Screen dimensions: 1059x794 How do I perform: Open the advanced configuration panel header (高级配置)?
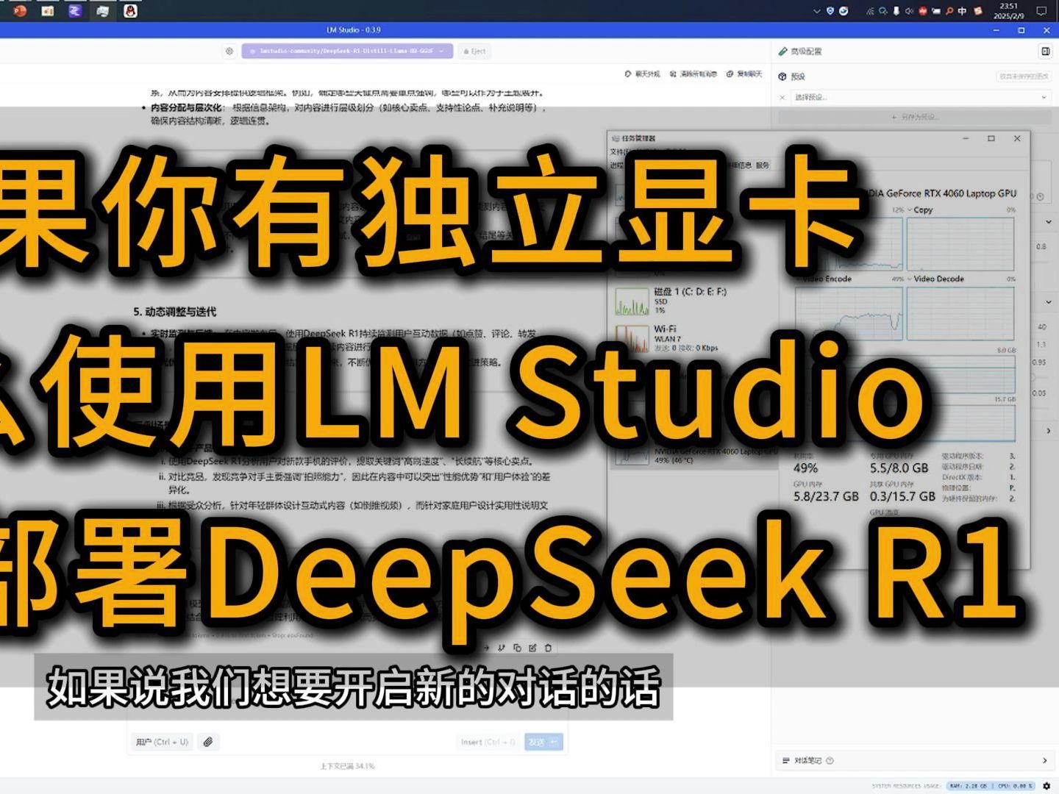tap(800, 51)
